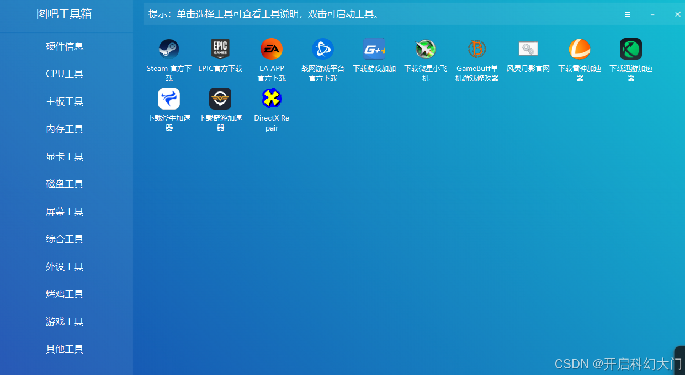Switch to 屏幕工具 category
The image size is (685, 375).
[x=65, y=211]
